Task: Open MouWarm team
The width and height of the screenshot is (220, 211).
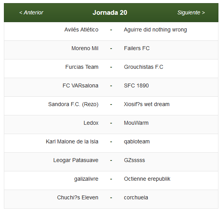Action: [136, 123]
